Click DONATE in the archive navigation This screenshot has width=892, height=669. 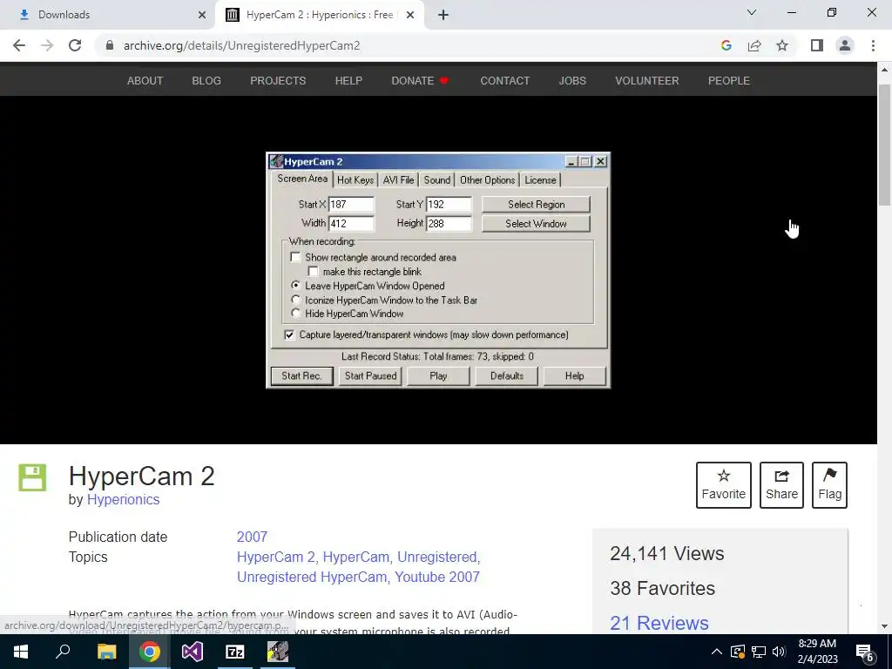tap(420, 81)
